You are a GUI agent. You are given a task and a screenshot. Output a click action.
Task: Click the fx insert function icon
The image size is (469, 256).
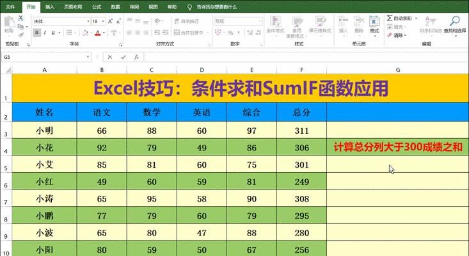click(x=136, y=57)
